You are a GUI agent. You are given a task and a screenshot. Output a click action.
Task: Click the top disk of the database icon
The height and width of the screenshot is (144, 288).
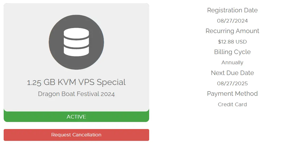[x=76, y=33]
